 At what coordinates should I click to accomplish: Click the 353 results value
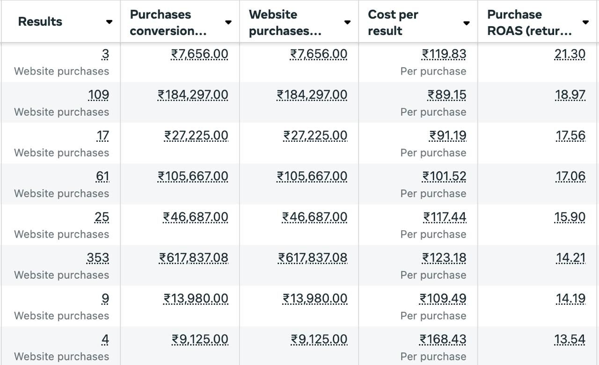(98, 258)
